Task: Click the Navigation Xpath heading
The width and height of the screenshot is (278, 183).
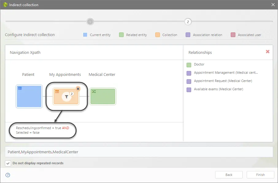Action: 25,53
